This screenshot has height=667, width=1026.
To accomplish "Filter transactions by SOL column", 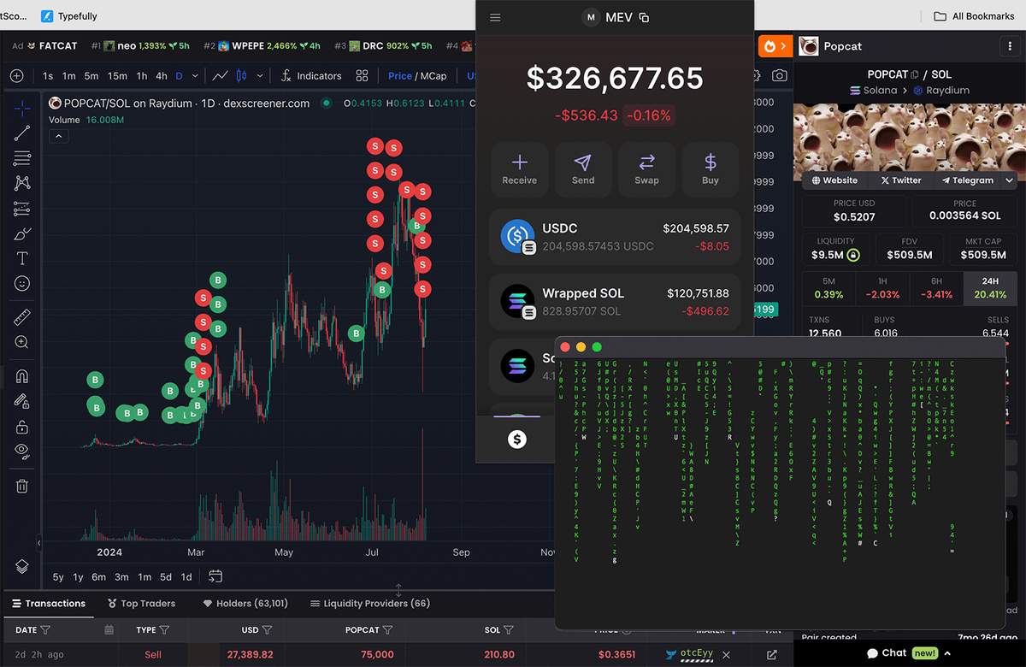I will [x=509, y=630].
